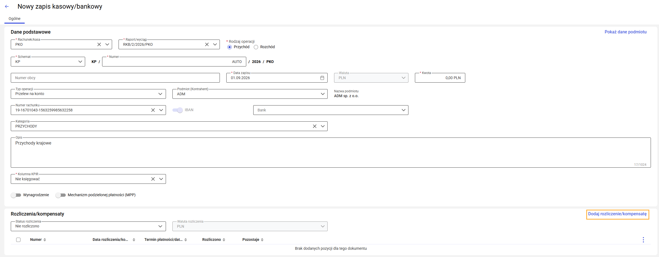Open the settlements table options menu
This screenshot has height=257, width=659.
(643, 240)
